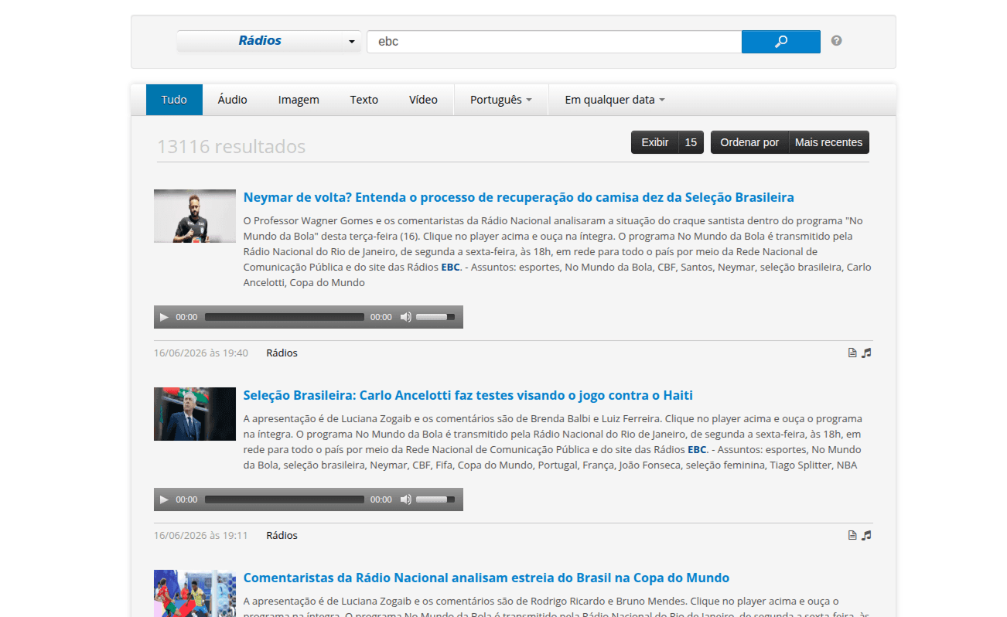Open the Copa do Mundo match thumbnail
1007x617 pixels.
[x=195, y=593]
